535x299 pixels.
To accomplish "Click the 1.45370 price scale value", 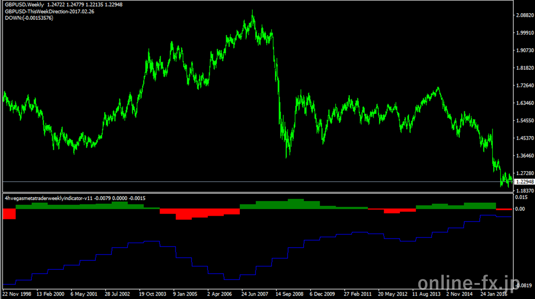I will click(525, 138).
